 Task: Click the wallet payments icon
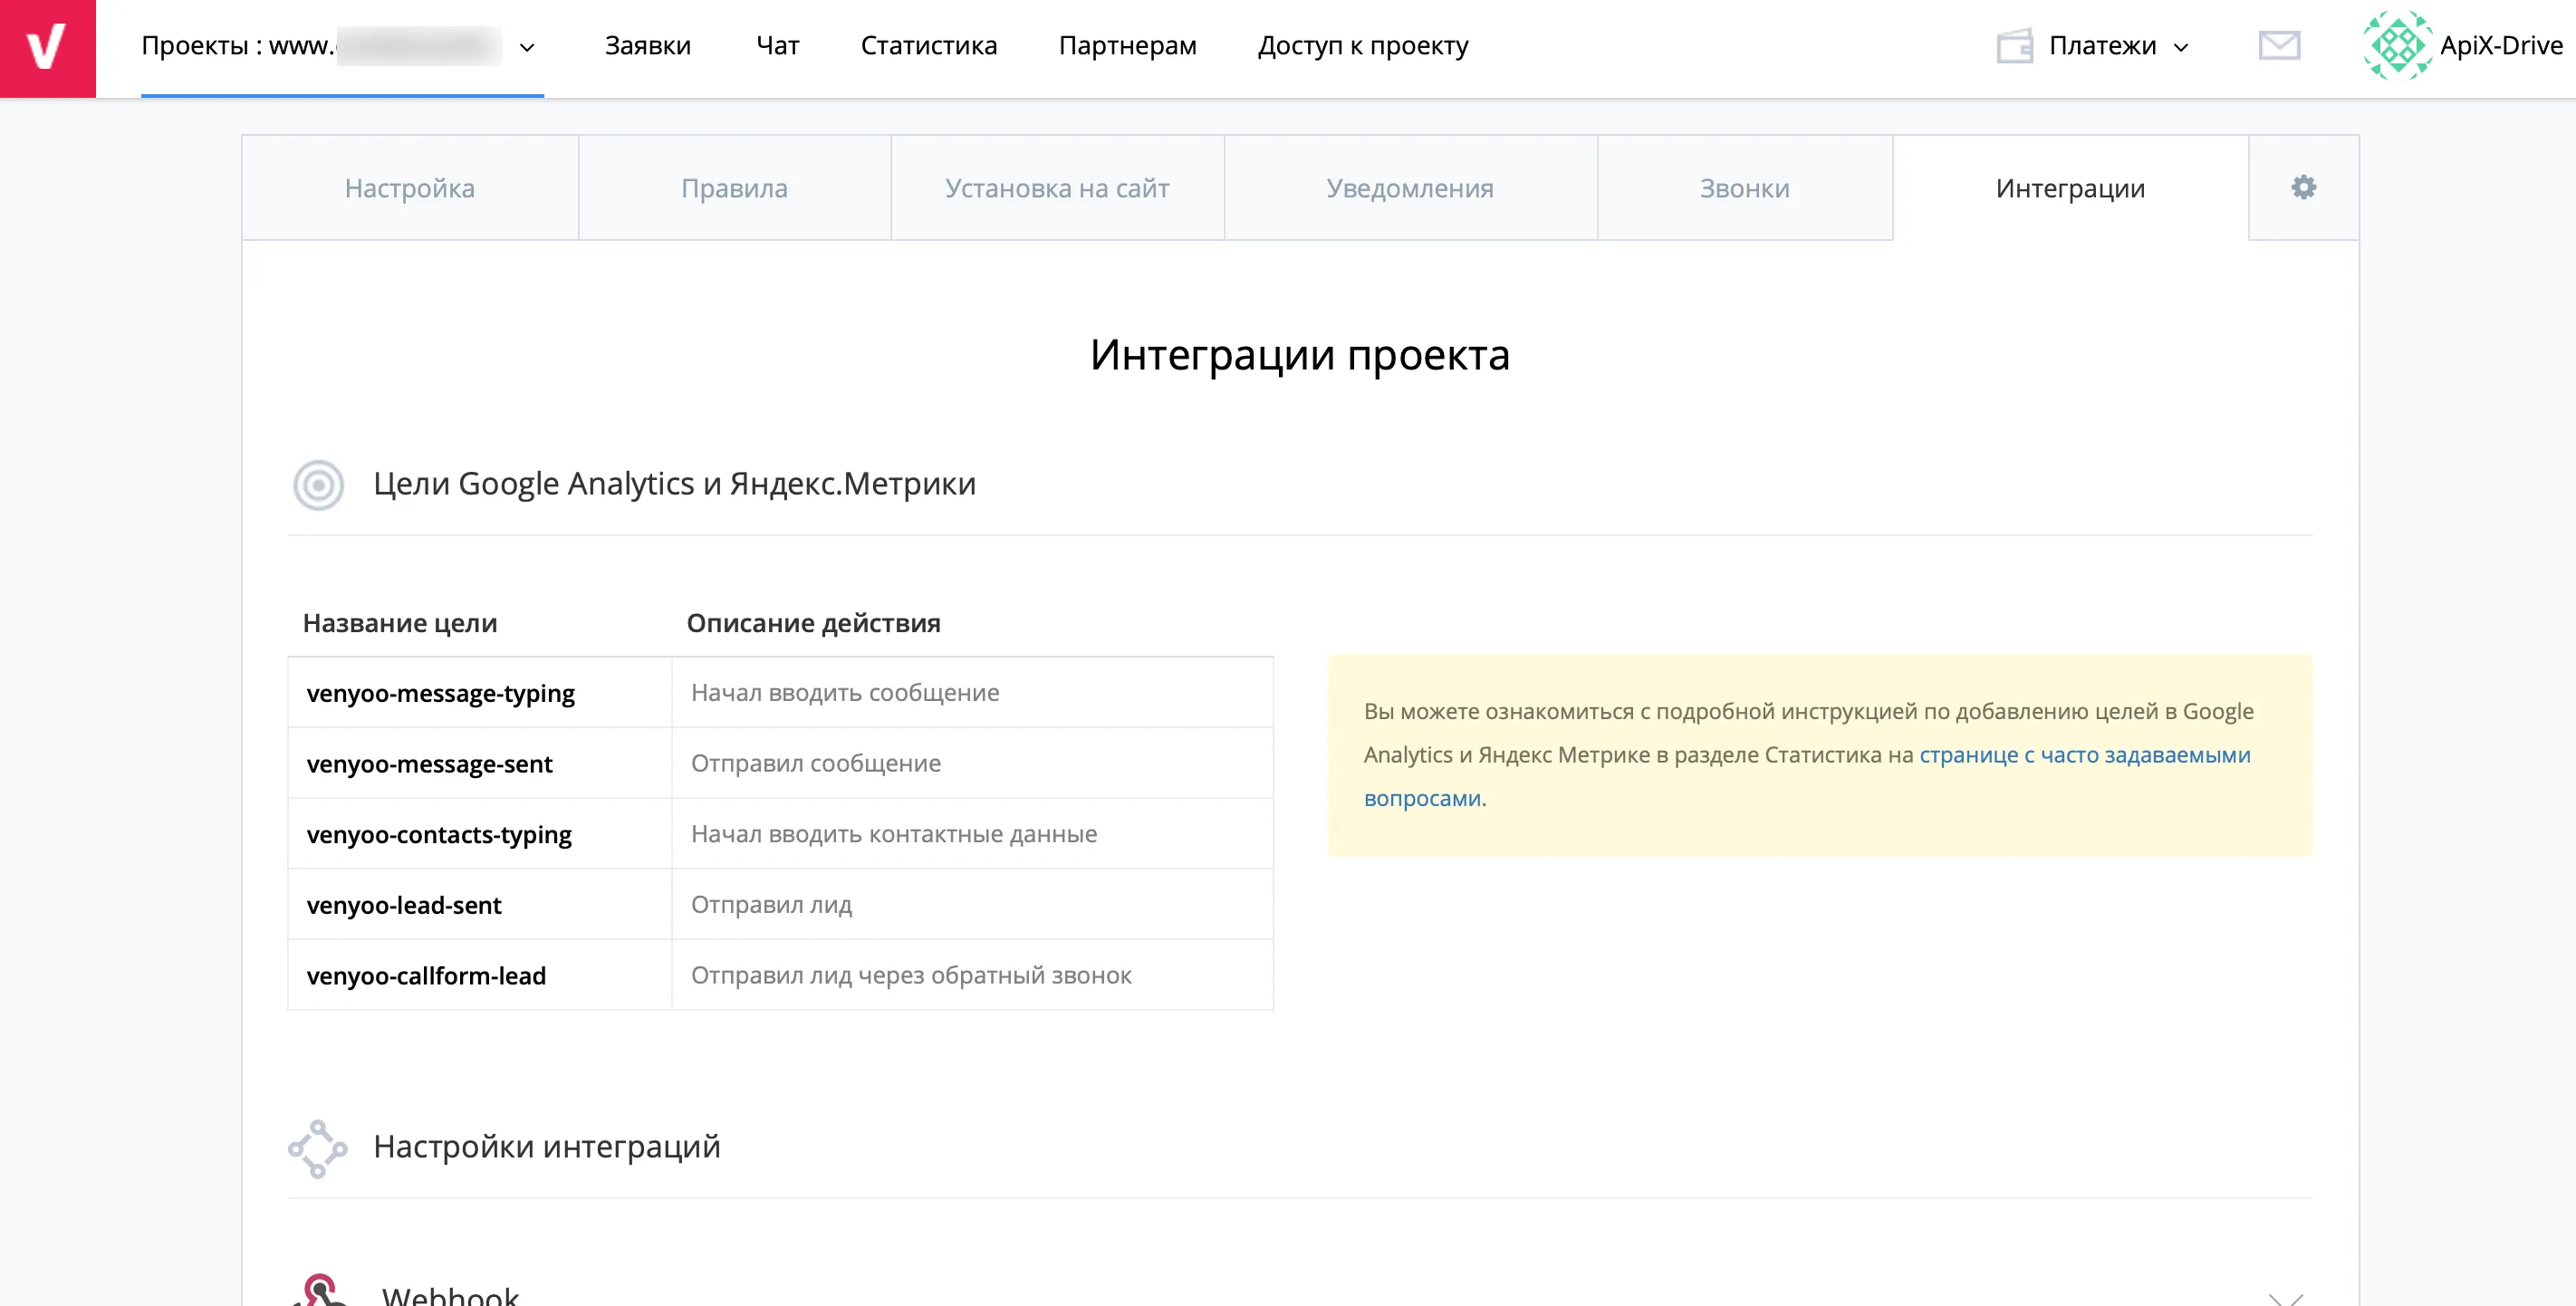click(x=2014, y=46)
